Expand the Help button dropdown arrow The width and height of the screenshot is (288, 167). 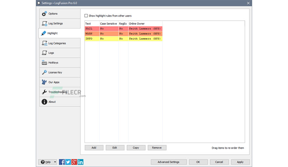[55, 162]
